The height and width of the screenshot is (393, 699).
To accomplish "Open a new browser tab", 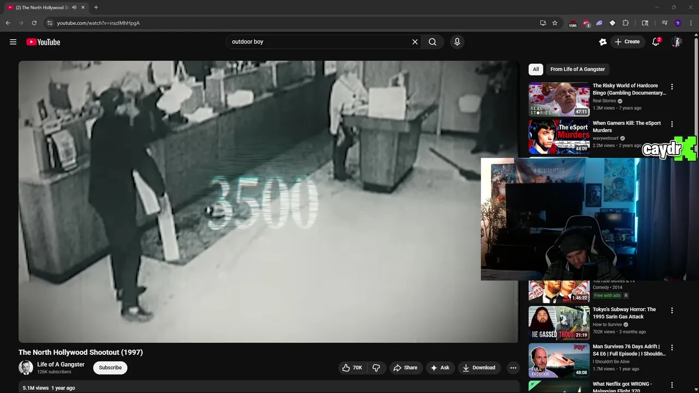I will [96, 8].
